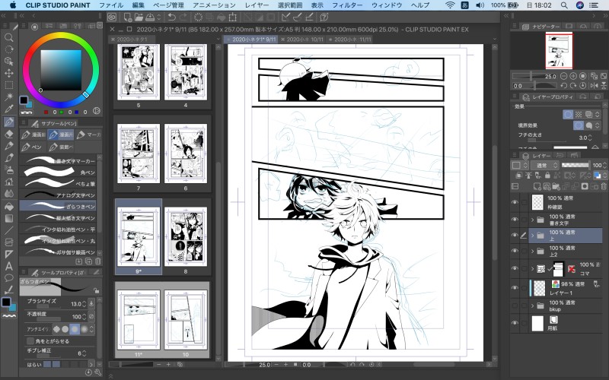Expand the 上2 layer folder
Image resolution: width=609 pixels, height=380 pixels.
coord(532,252)
